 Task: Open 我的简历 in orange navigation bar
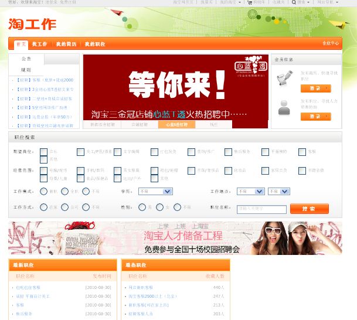coord(66,44)
